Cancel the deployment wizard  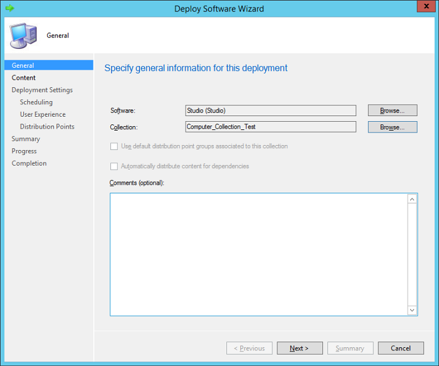coord(400,348)
